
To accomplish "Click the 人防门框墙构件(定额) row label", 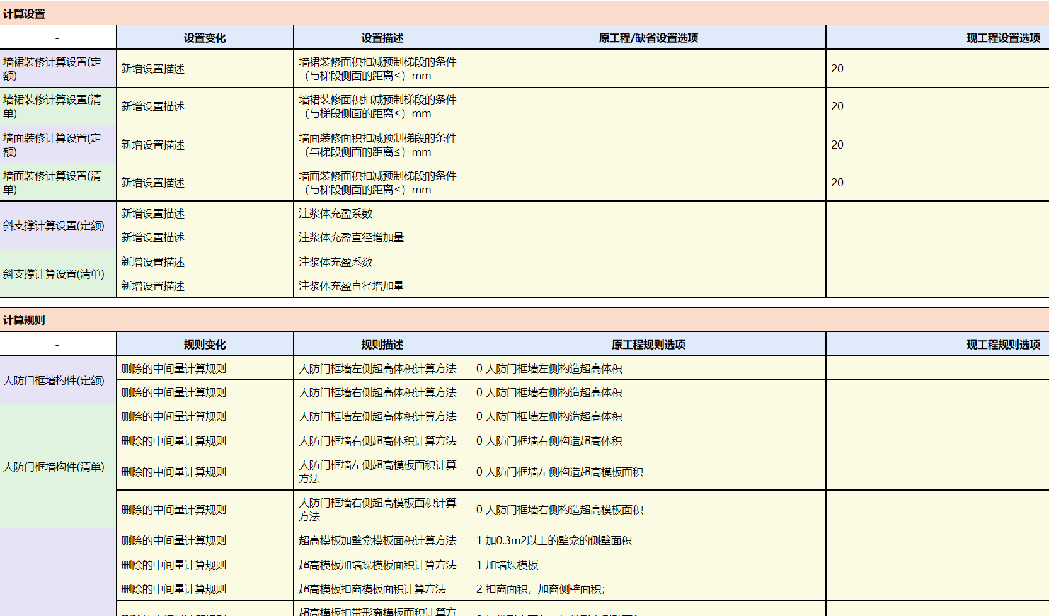I will [x=57, y=380].
